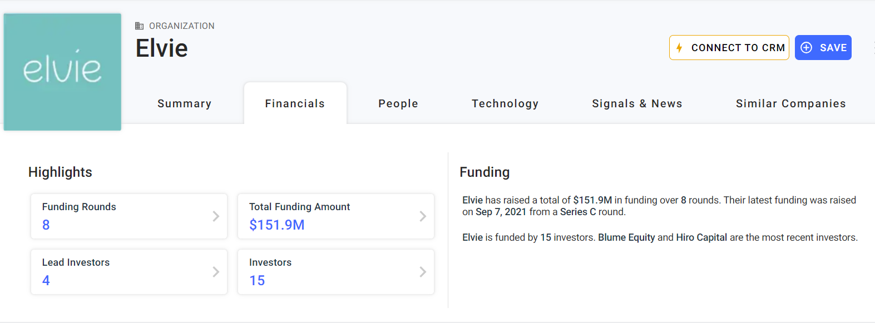Click the Connect to CRM button
The image size is (875, 323).
[729, 48]
